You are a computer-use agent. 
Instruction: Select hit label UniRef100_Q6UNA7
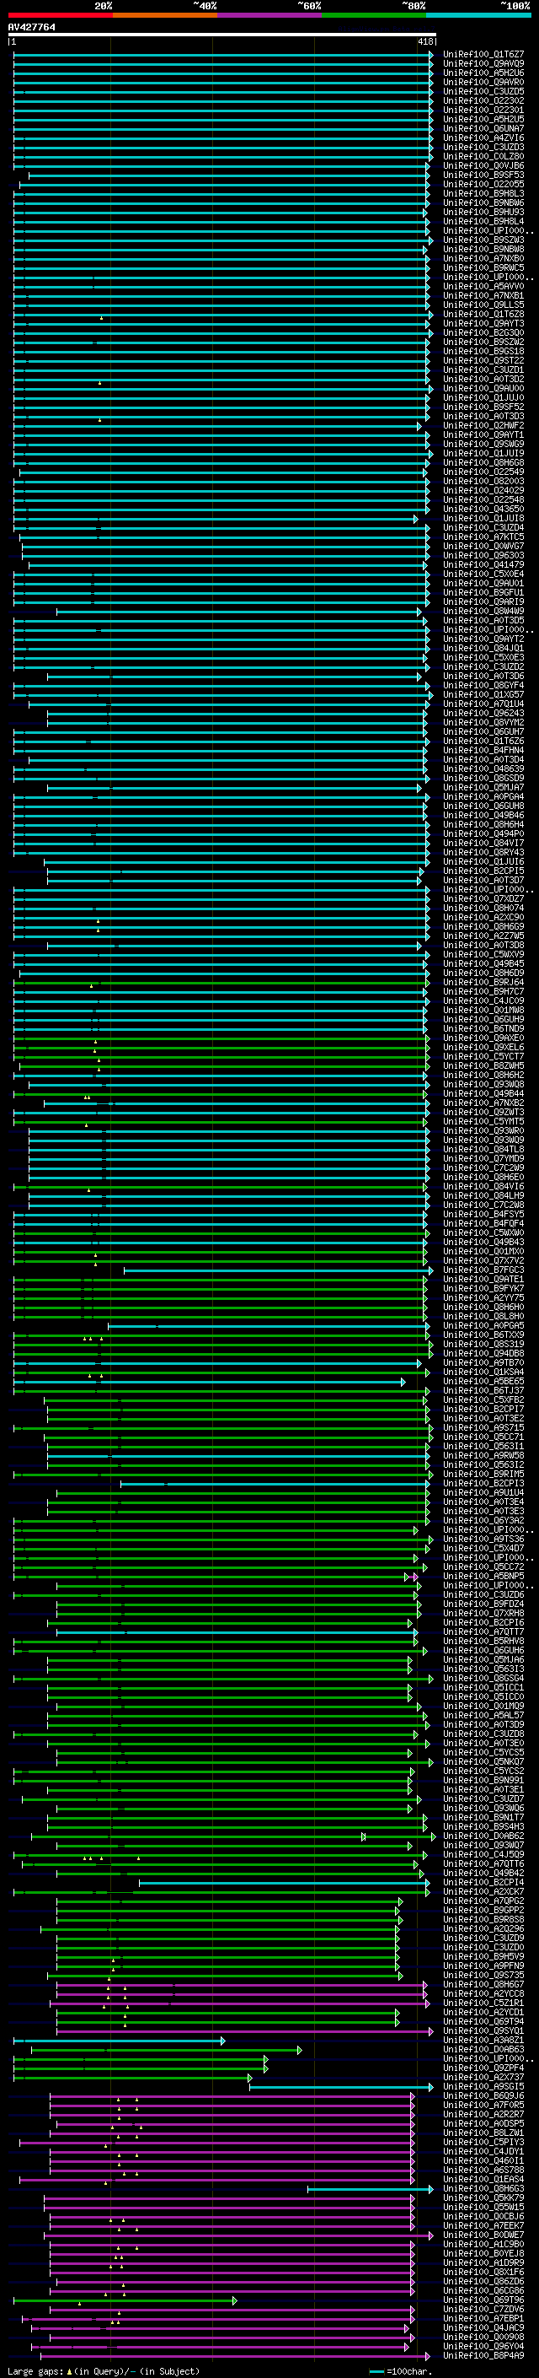click(483, 128)
